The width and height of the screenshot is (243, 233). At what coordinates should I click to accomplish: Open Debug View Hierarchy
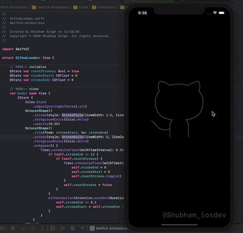53,229
